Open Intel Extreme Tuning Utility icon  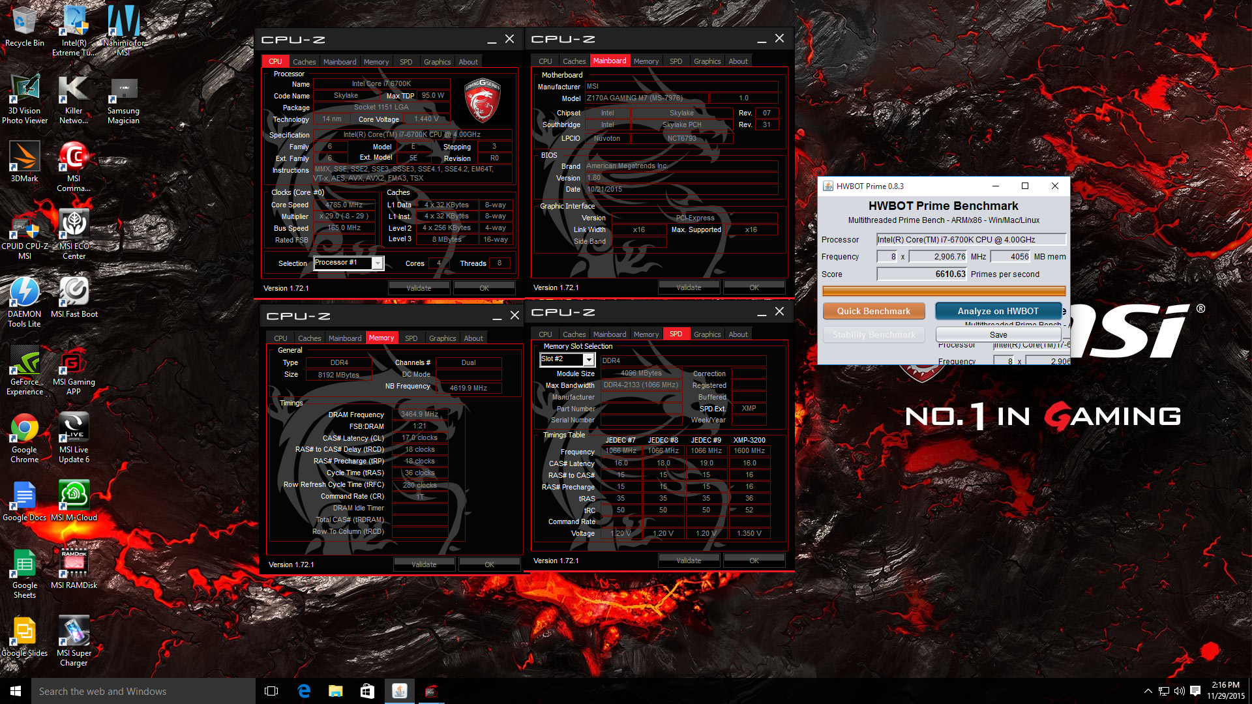point(74,30)
